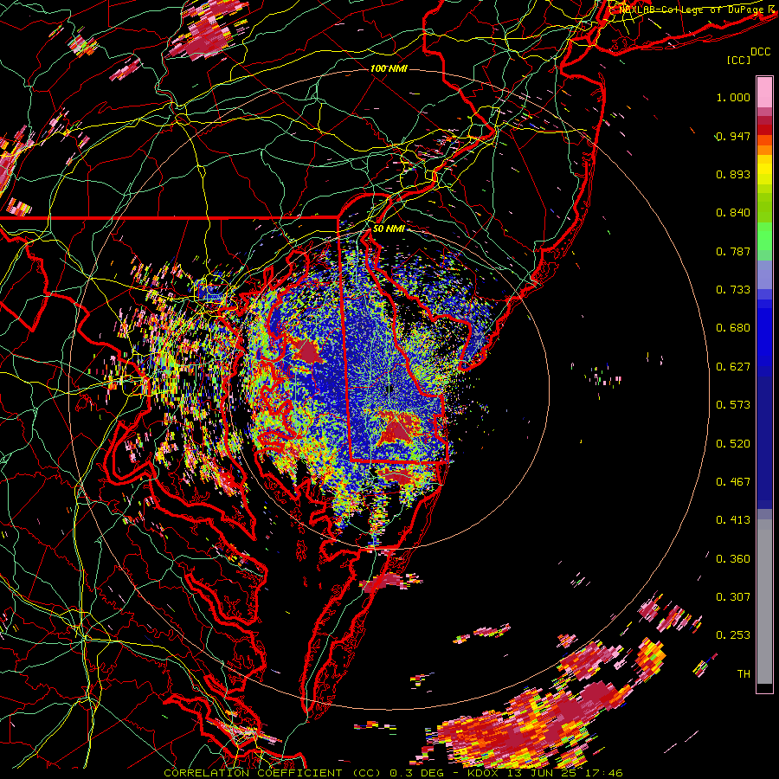Select the 0.893 color scale value
The image size is (779, 779).
[x=733, y=174]
